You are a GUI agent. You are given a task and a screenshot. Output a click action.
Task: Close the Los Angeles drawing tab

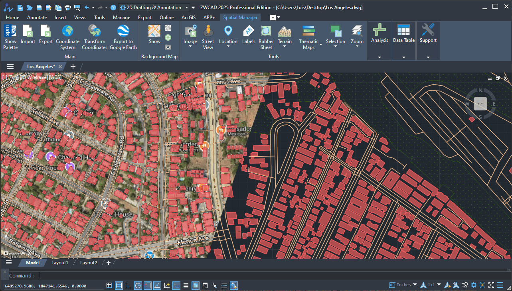click(60, 67)
